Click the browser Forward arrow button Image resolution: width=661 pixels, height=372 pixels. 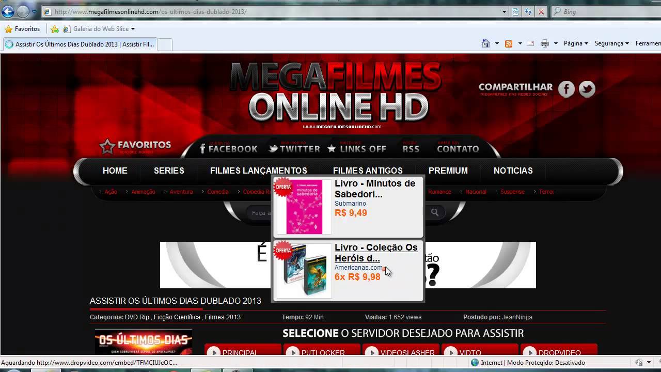click(x=23, y=12)
